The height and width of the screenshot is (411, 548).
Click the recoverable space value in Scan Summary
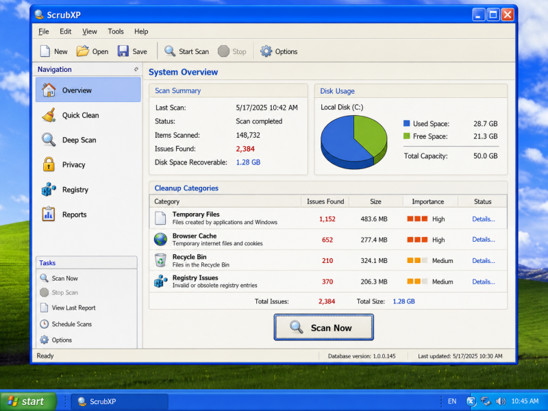(248, 162)
